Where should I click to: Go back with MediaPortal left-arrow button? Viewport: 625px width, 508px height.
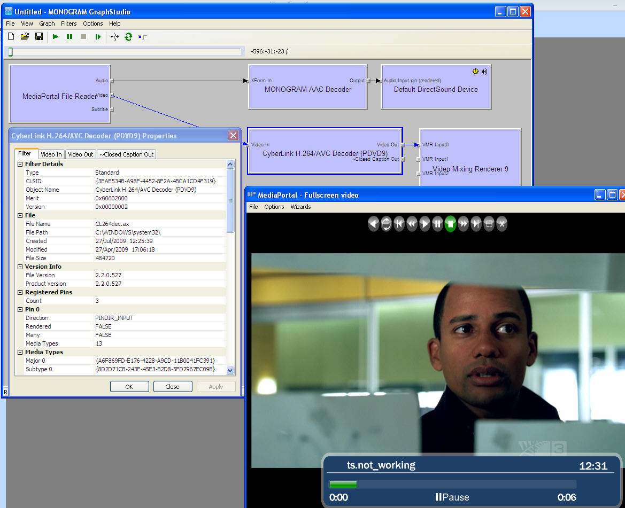click(x=374, y=224)
